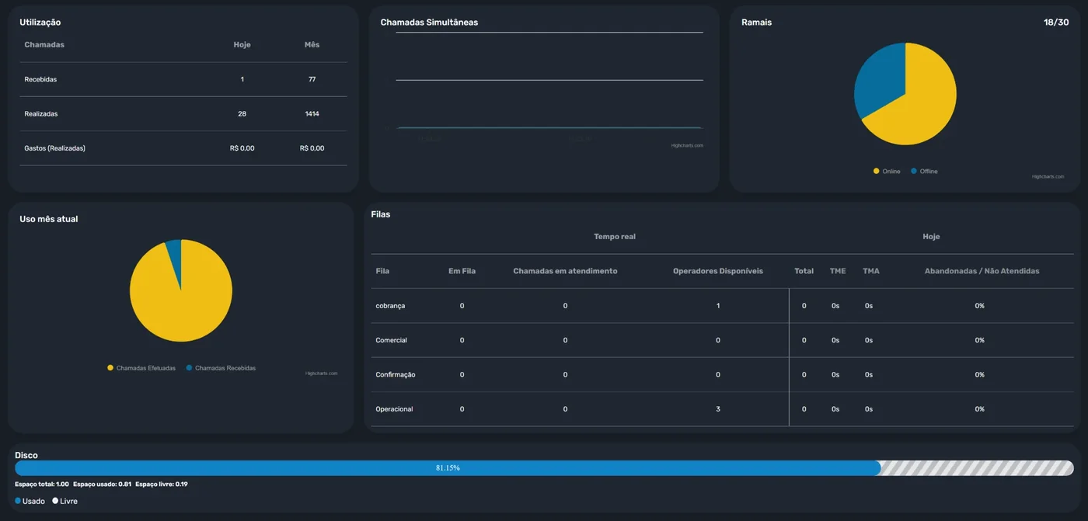Click the Filas panel title

381,214
